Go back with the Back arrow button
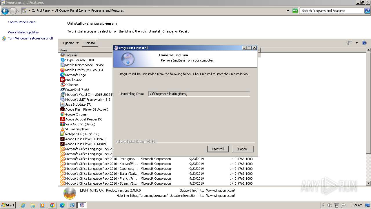371x209 pixels. (5, 11)
